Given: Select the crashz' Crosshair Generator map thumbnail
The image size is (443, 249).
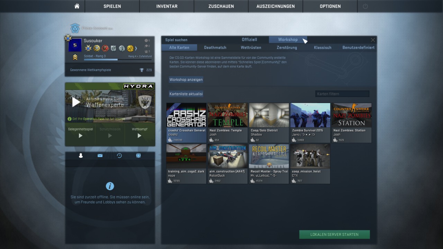Looking at the screenshot, I should click(187, 115).
